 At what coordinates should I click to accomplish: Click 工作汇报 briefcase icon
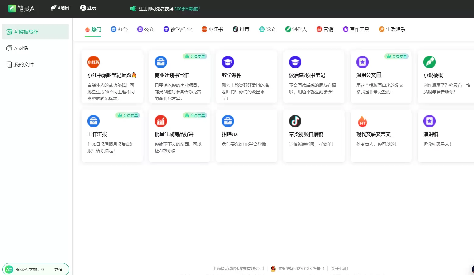tap(94, 121)
